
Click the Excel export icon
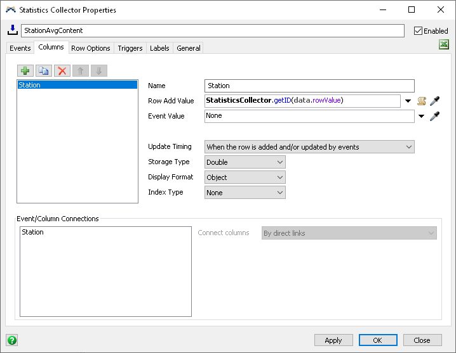444,44
